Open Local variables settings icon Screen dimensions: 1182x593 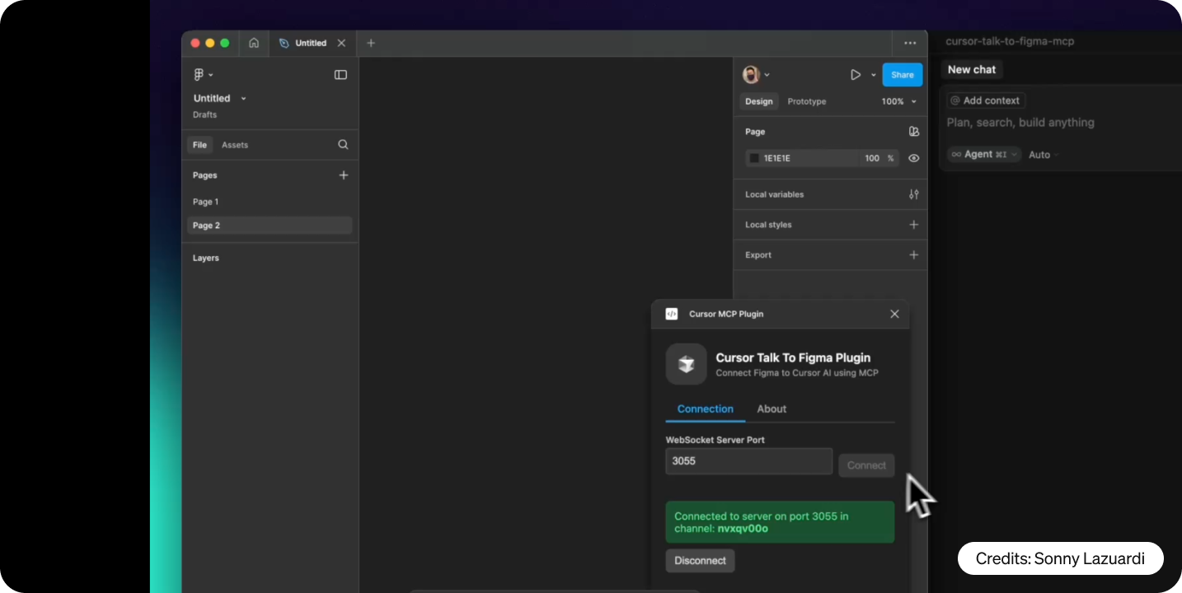[913, 194]
